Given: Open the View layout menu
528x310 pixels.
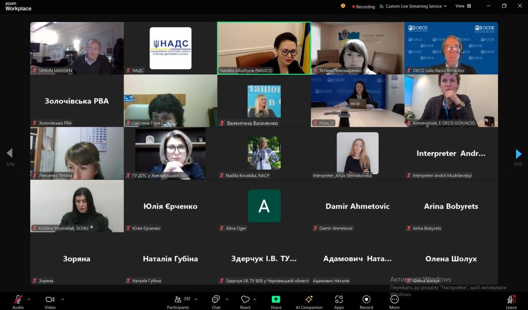Looking at the screenshot, I should point(463,6).
